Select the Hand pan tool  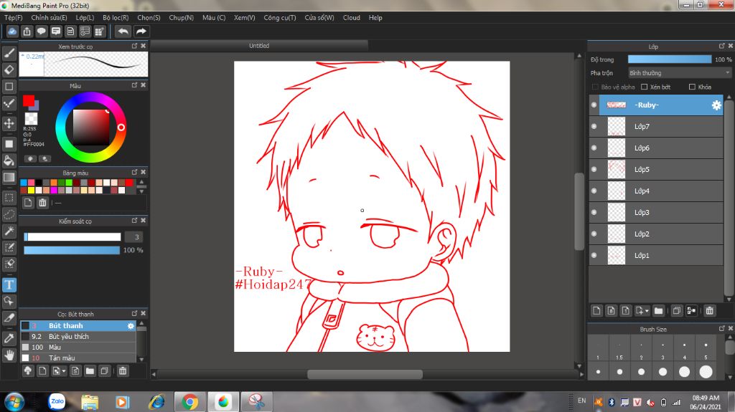(9, 355)
